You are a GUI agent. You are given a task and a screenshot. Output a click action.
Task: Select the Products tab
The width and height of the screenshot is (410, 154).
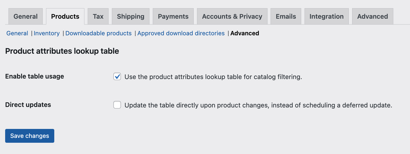[x=65, y=17]
